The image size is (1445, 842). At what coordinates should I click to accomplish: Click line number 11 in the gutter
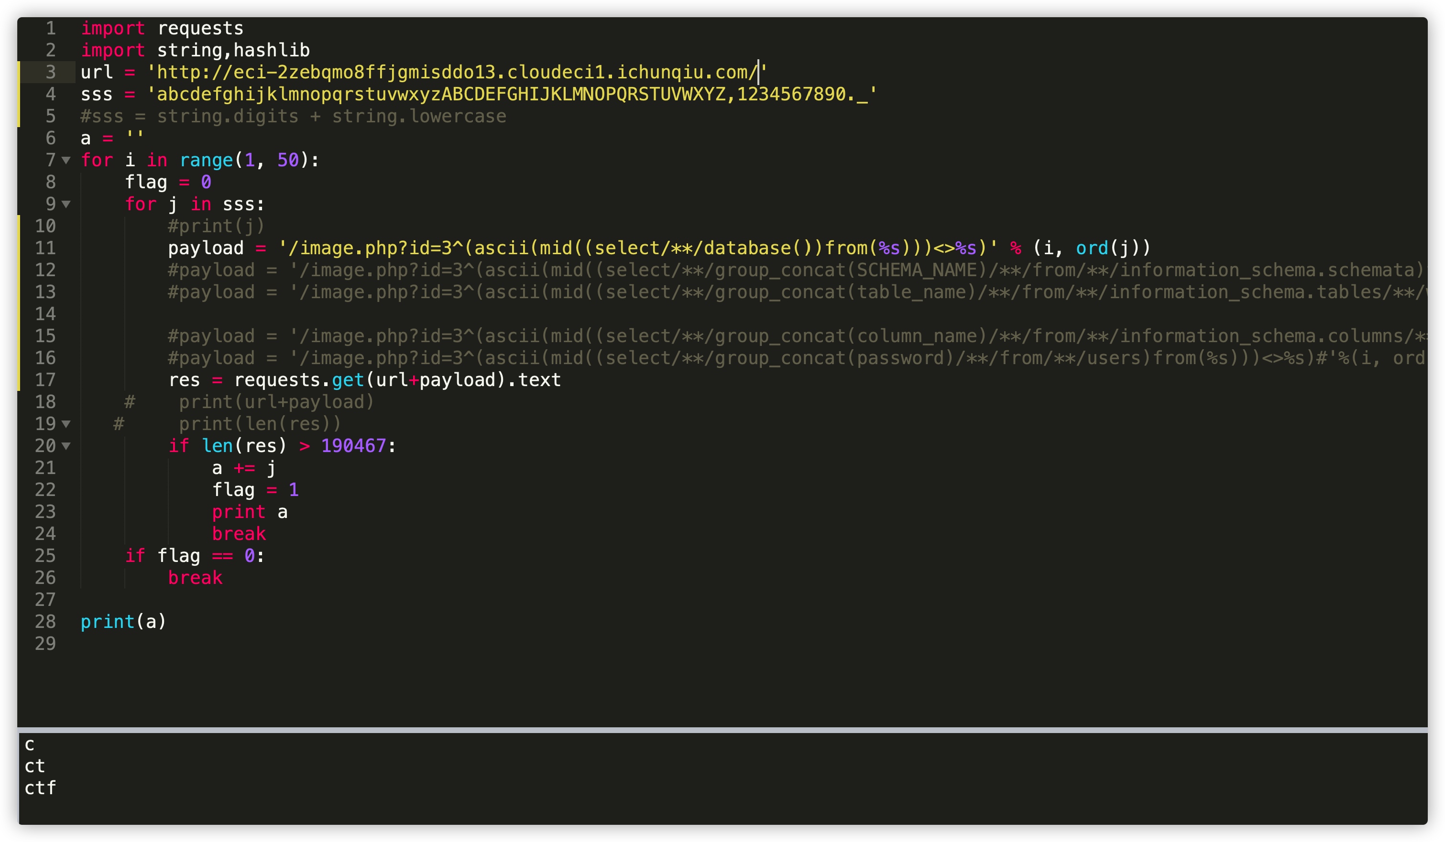45,248
